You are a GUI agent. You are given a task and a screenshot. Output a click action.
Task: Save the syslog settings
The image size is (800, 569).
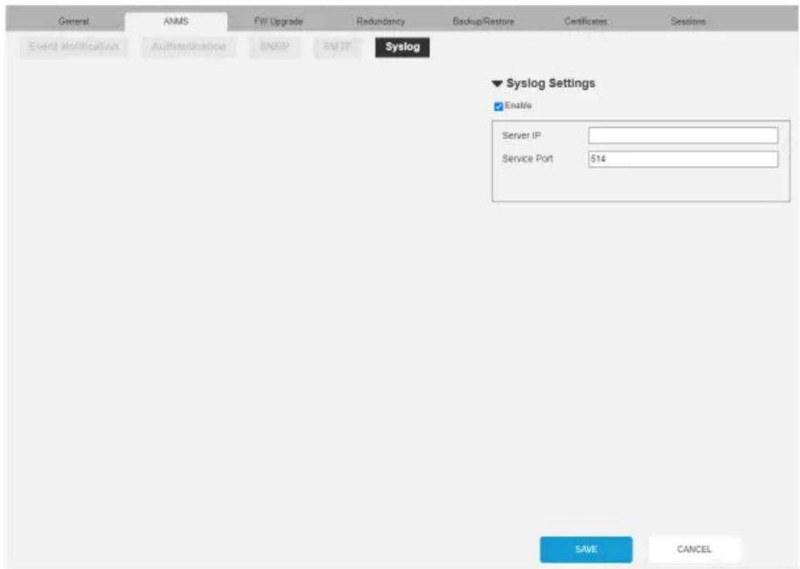(586, 549)
